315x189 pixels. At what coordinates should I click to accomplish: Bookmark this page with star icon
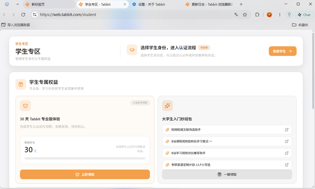[245, 15]
